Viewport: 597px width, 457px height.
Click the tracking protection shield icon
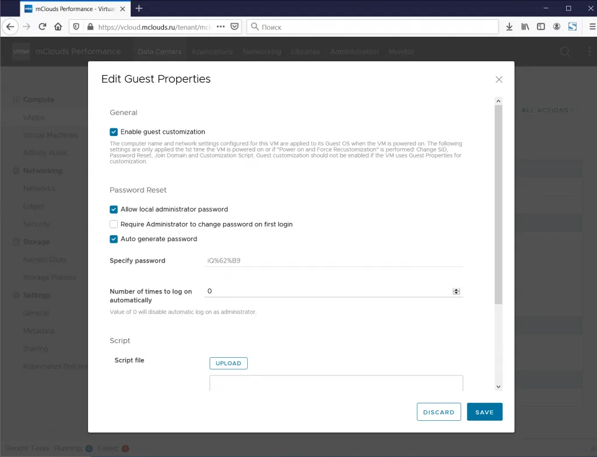76,27
